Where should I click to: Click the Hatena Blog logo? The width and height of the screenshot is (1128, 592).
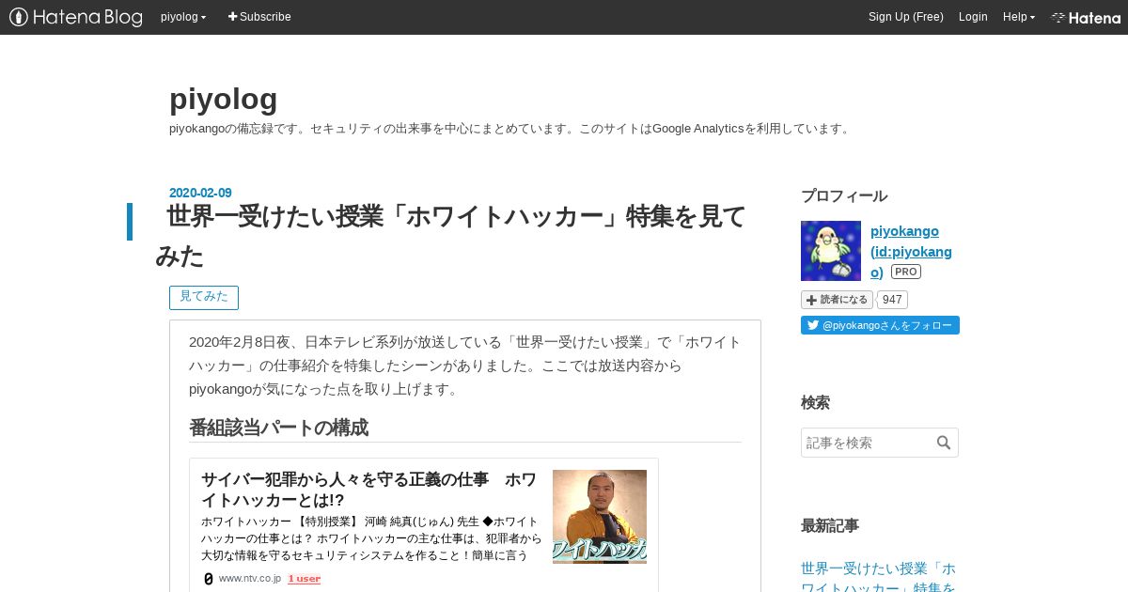click(75, 17)
